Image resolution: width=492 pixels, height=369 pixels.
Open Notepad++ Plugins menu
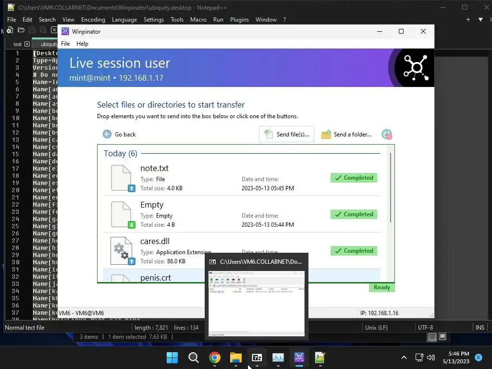[239, 19]
